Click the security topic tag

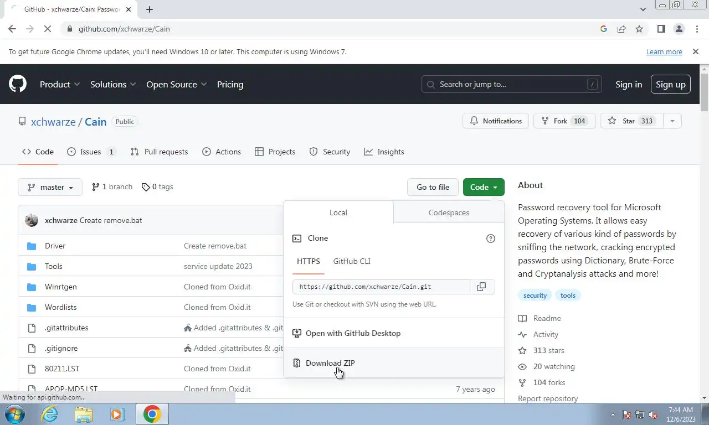(x=535, y=295)
